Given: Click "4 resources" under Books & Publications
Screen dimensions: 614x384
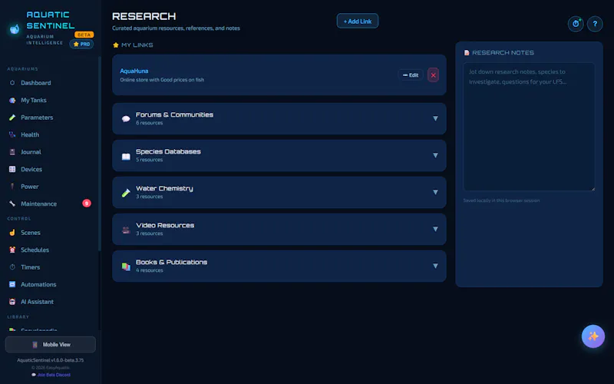Looking at the screenshot, I should [x=149, y=270].
